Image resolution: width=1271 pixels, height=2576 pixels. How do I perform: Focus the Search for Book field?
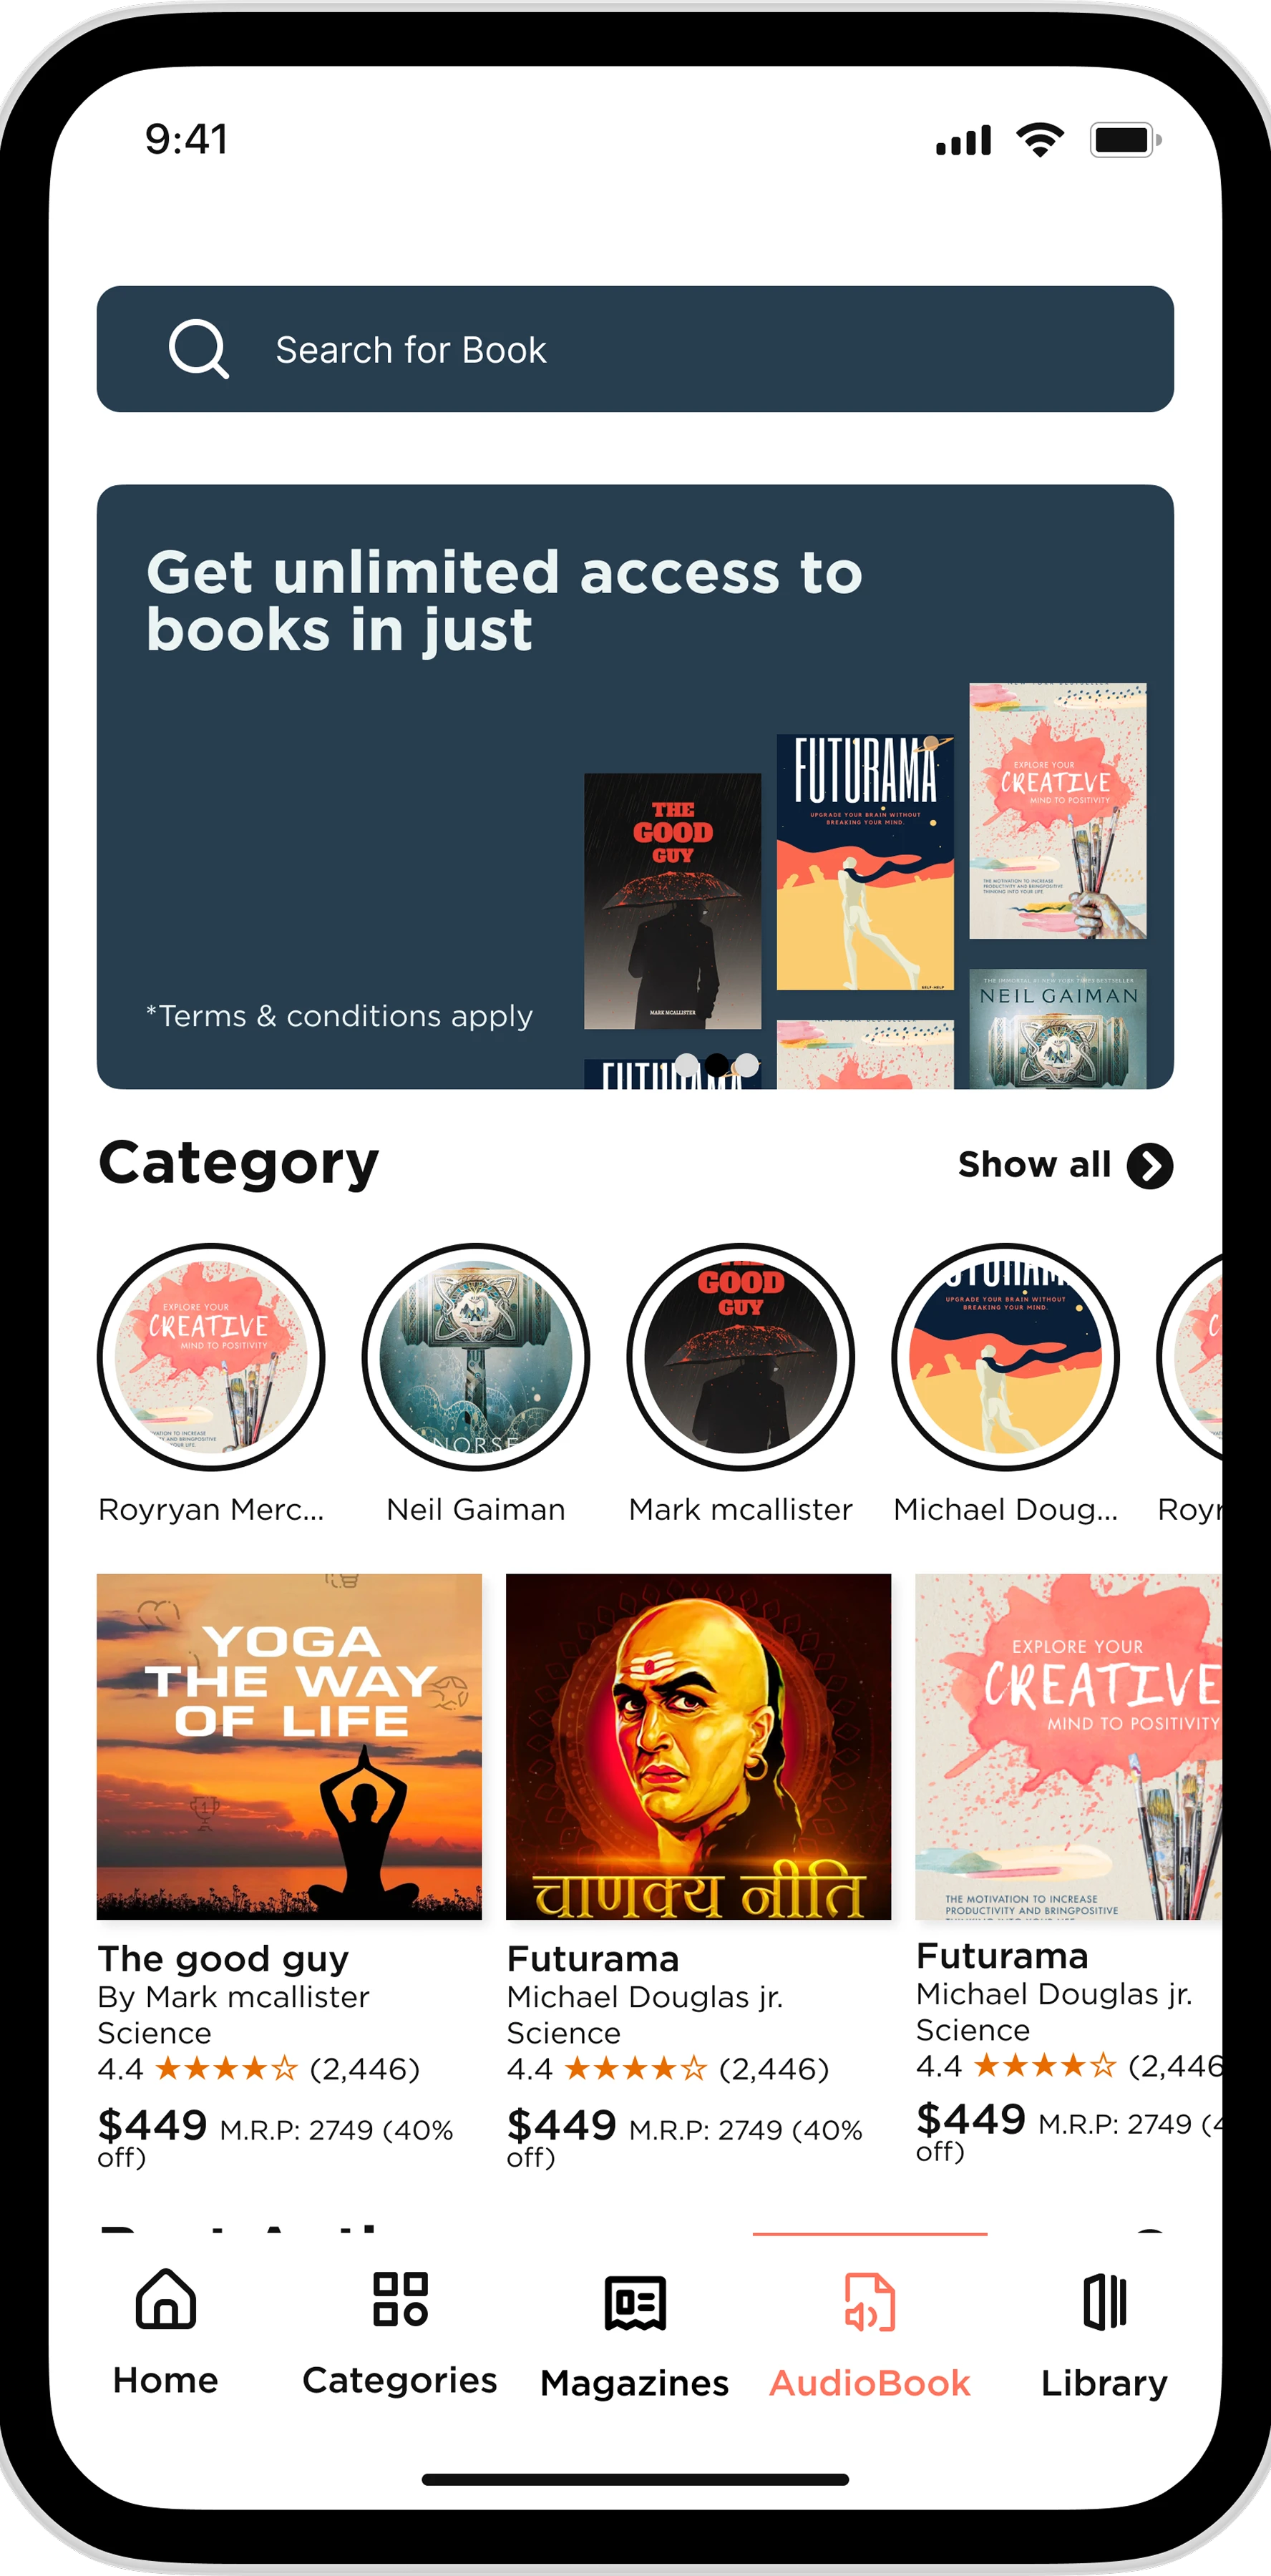point(635,349)
